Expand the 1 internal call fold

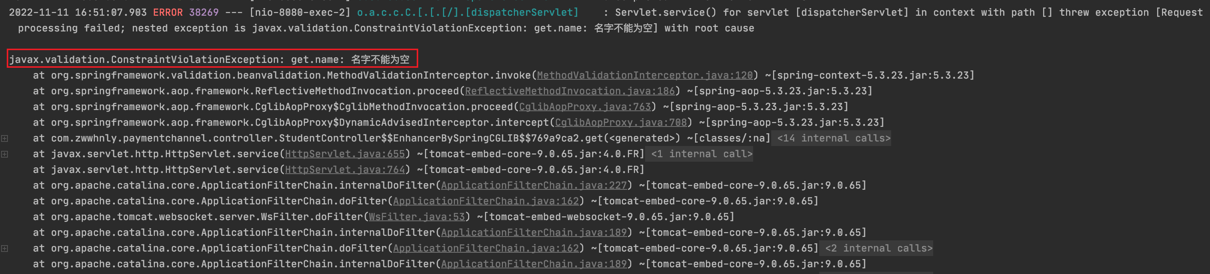click(701, 153)
